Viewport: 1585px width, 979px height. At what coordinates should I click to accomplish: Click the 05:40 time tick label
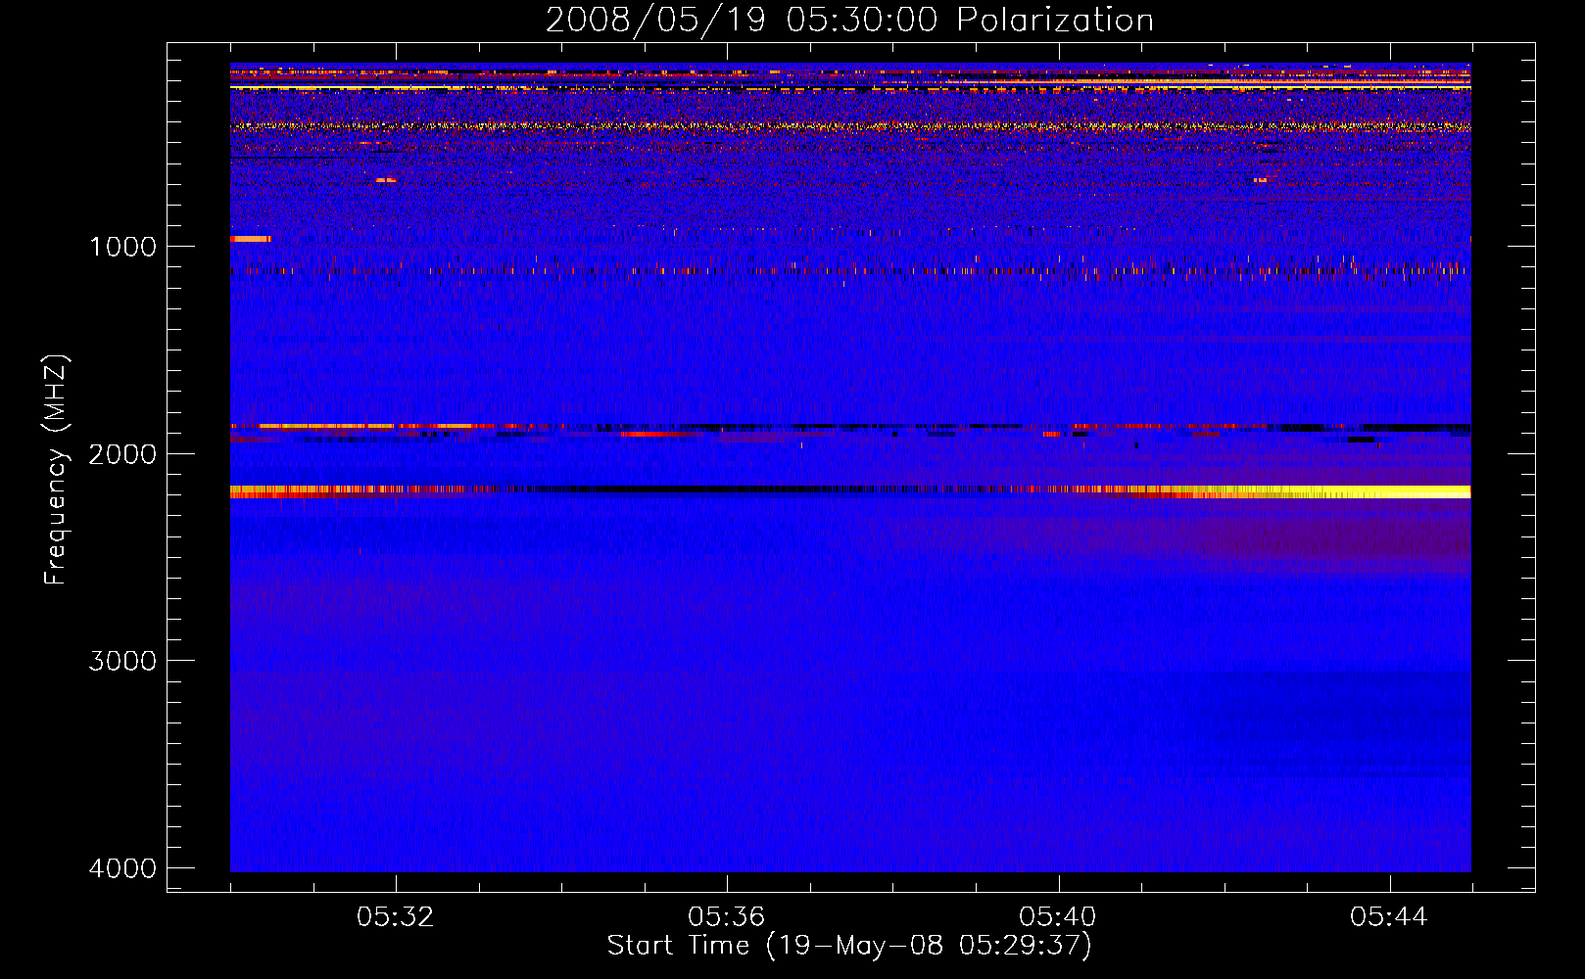(x=1058, y=917)
